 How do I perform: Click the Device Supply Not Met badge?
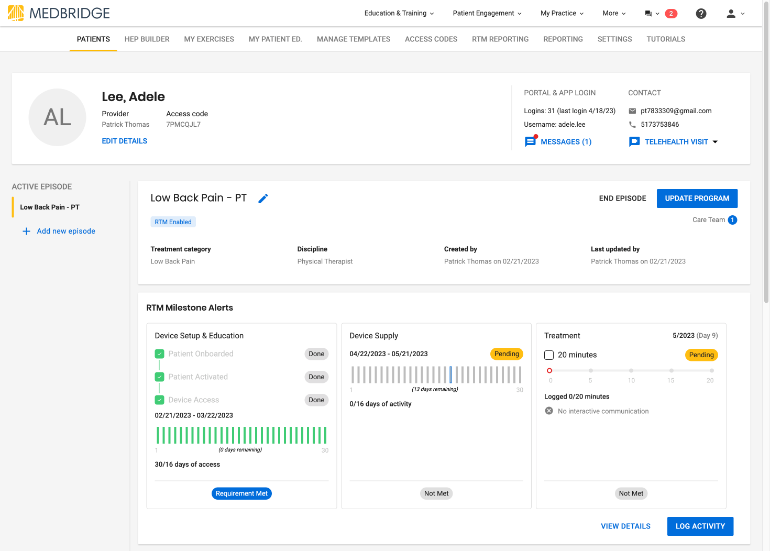[436, 493]
